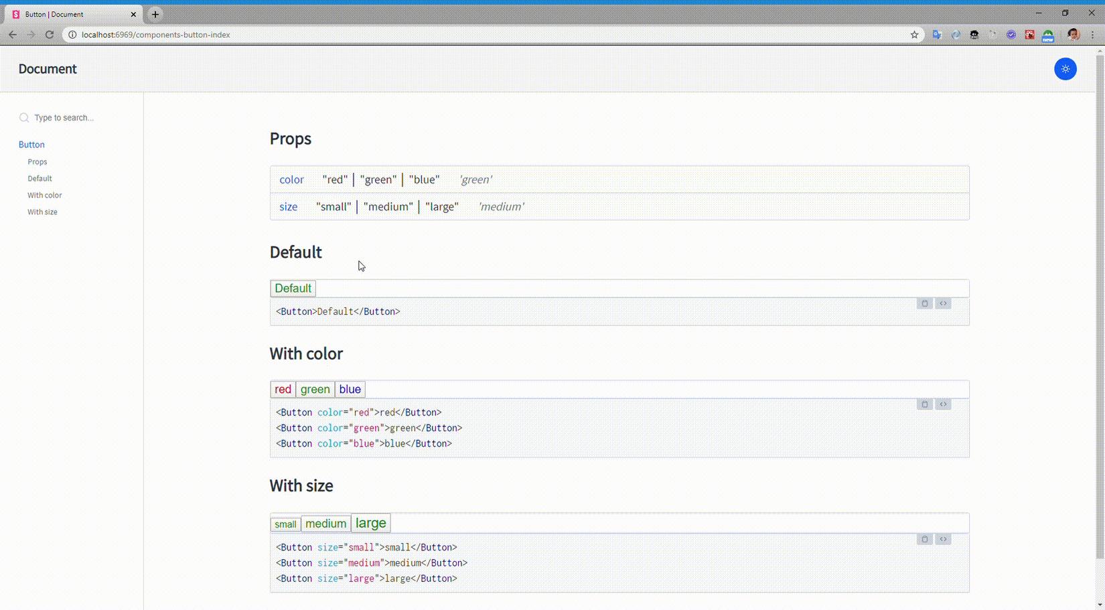The image size is (1105, 610).
Task: Open the Button sidebar link
Action: coord(31,145)
